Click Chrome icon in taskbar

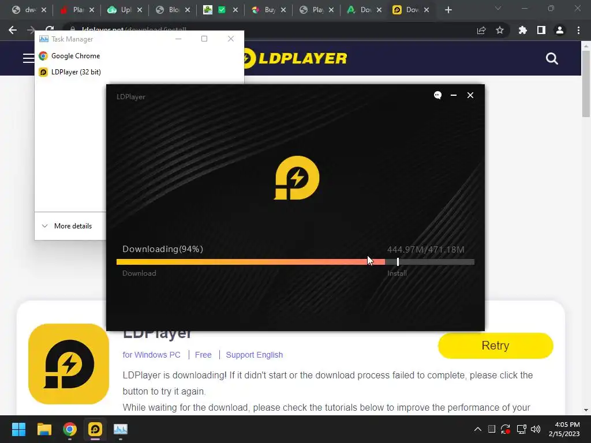click(x=70, y=429)
